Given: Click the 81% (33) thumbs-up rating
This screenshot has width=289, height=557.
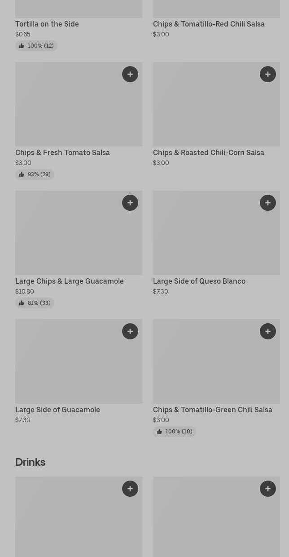Looking at the screenshot, I should point(35,303).
